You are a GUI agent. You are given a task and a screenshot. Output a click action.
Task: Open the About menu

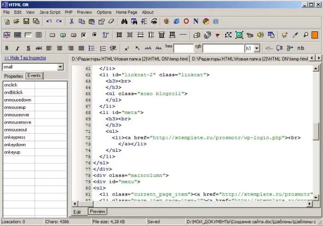click(x=148, y=12)
